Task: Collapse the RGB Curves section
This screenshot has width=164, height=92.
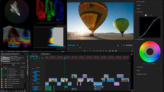Action: (x=136, y=12)
